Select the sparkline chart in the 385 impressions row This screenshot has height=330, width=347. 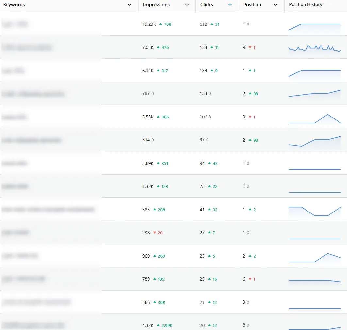click(x=314, y=211)
